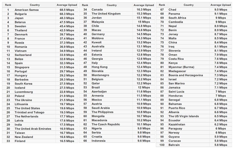234x149 pixels.
Task: Click the Hong Kong country cell
Action: [99, 67]
